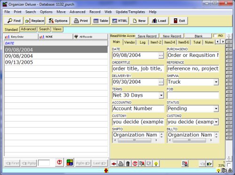The image size is (235, 175).
Task: Click the Last page button
Action: click(x=100, y=163)
